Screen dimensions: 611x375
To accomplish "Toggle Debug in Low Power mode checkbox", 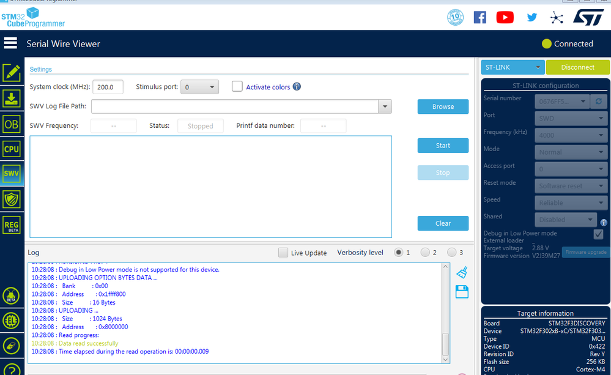I will click(x=599, y=234).
